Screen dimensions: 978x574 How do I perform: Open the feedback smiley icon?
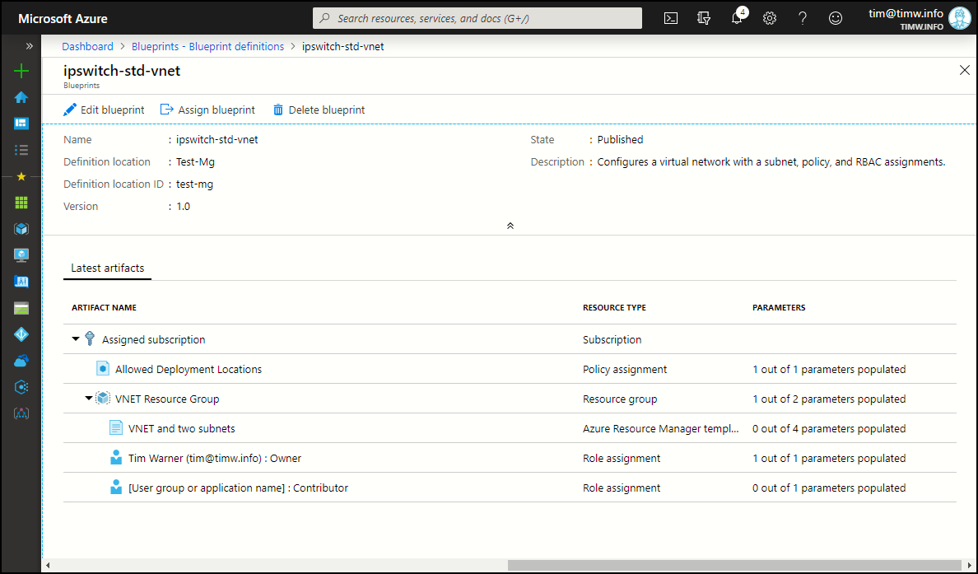836,18
